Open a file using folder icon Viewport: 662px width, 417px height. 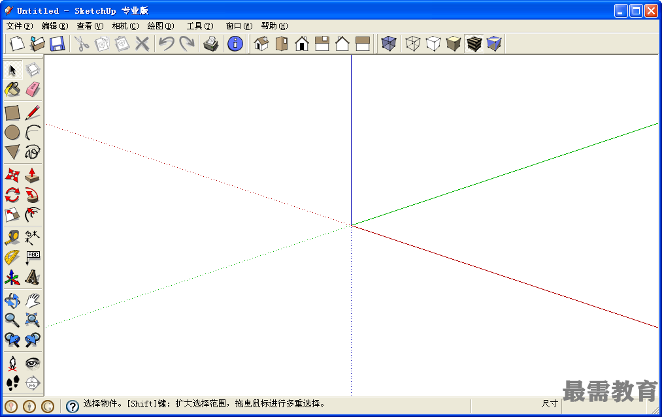click(37, 44)
